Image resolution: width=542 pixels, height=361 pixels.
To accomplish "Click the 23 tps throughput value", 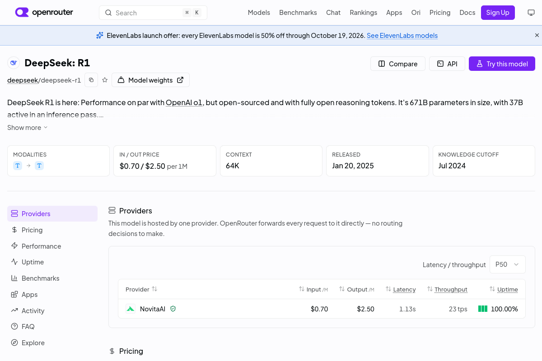I will click(x=458, y=309).
